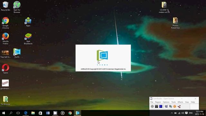Open Chrome from the taskbar

(70, 113)
